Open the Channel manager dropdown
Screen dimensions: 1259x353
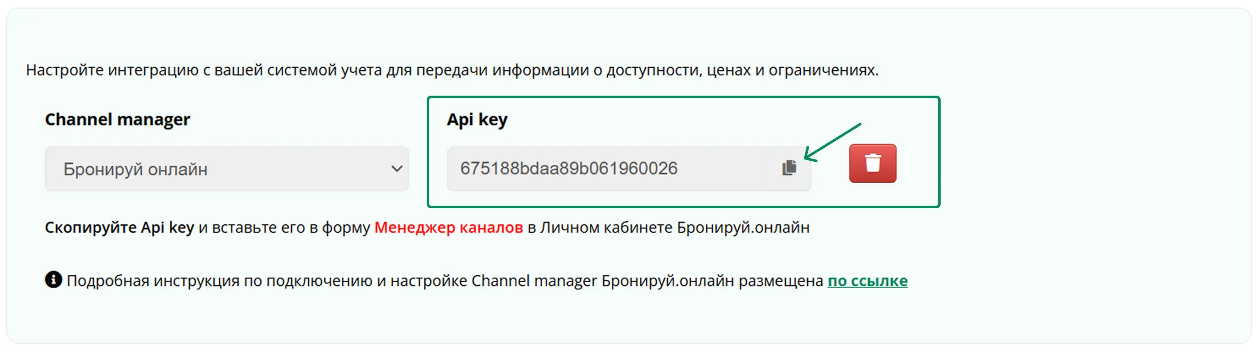coord(227,169)
